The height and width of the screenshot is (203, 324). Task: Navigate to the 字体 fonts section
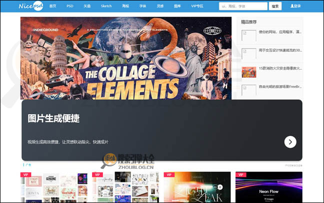143,6
